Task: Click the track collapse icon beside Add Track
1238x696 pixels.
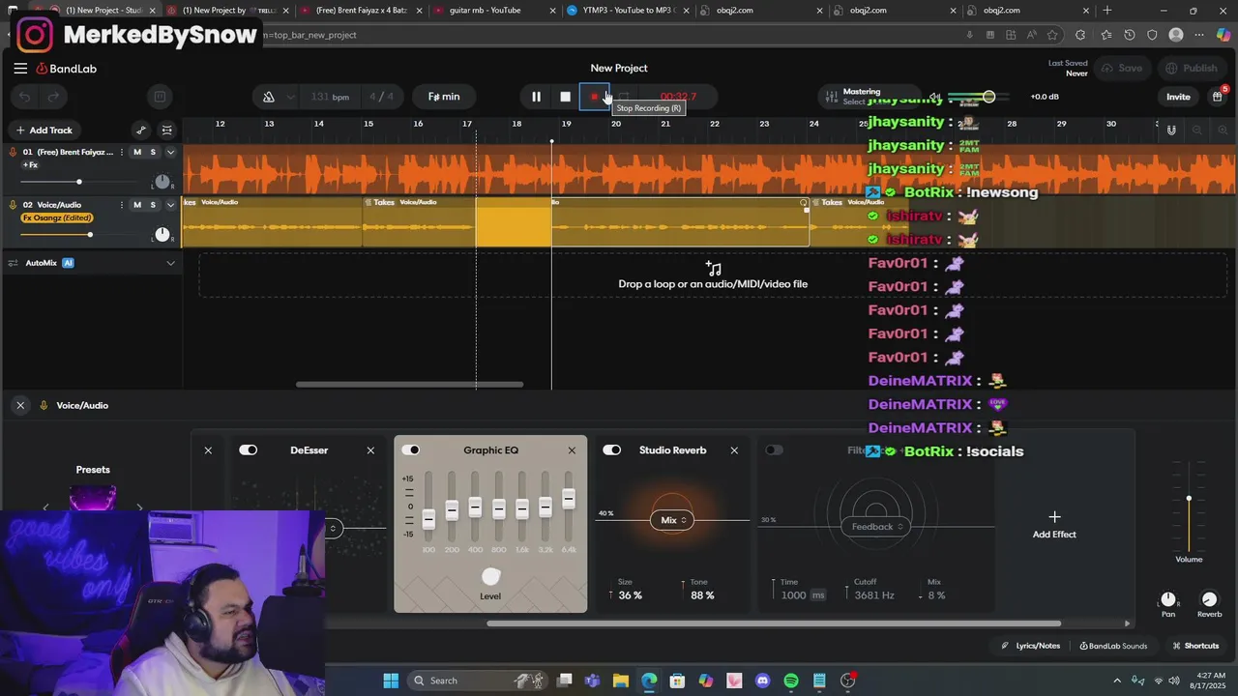Action: pos(167,130)
